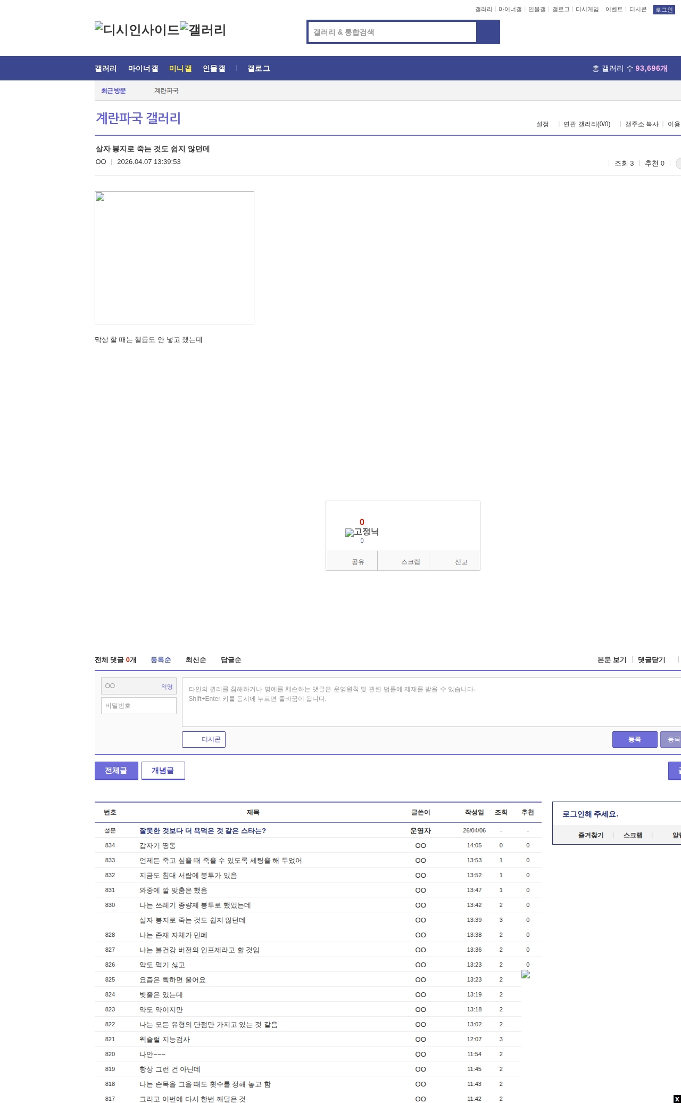Switch to the 전체글 tab
This screenshot has height=1103, width=681.
point(117,771)
